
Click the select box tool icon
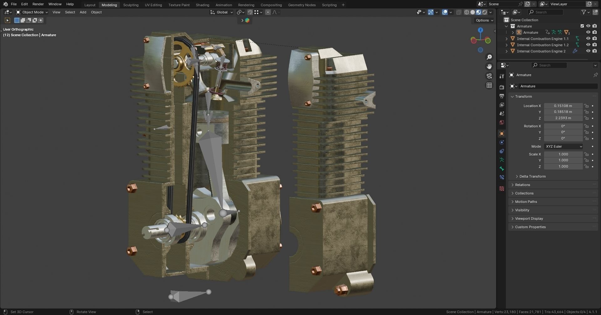[7, 20]
